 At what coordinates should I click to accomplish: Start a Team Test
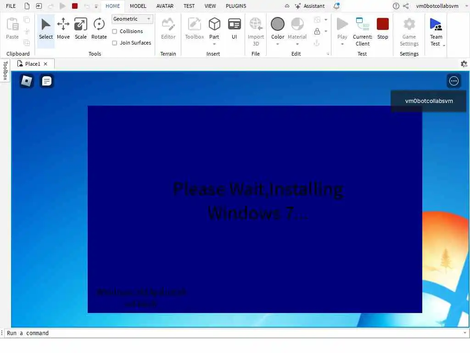(436, 32)
